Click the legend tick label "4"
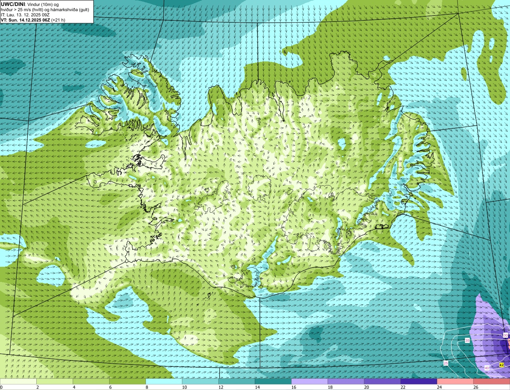Screen dimensions: 510x390 coord(74,387)
